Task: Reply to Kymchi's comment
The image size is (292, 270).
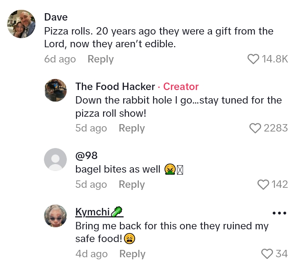Action: click(132, 254)
